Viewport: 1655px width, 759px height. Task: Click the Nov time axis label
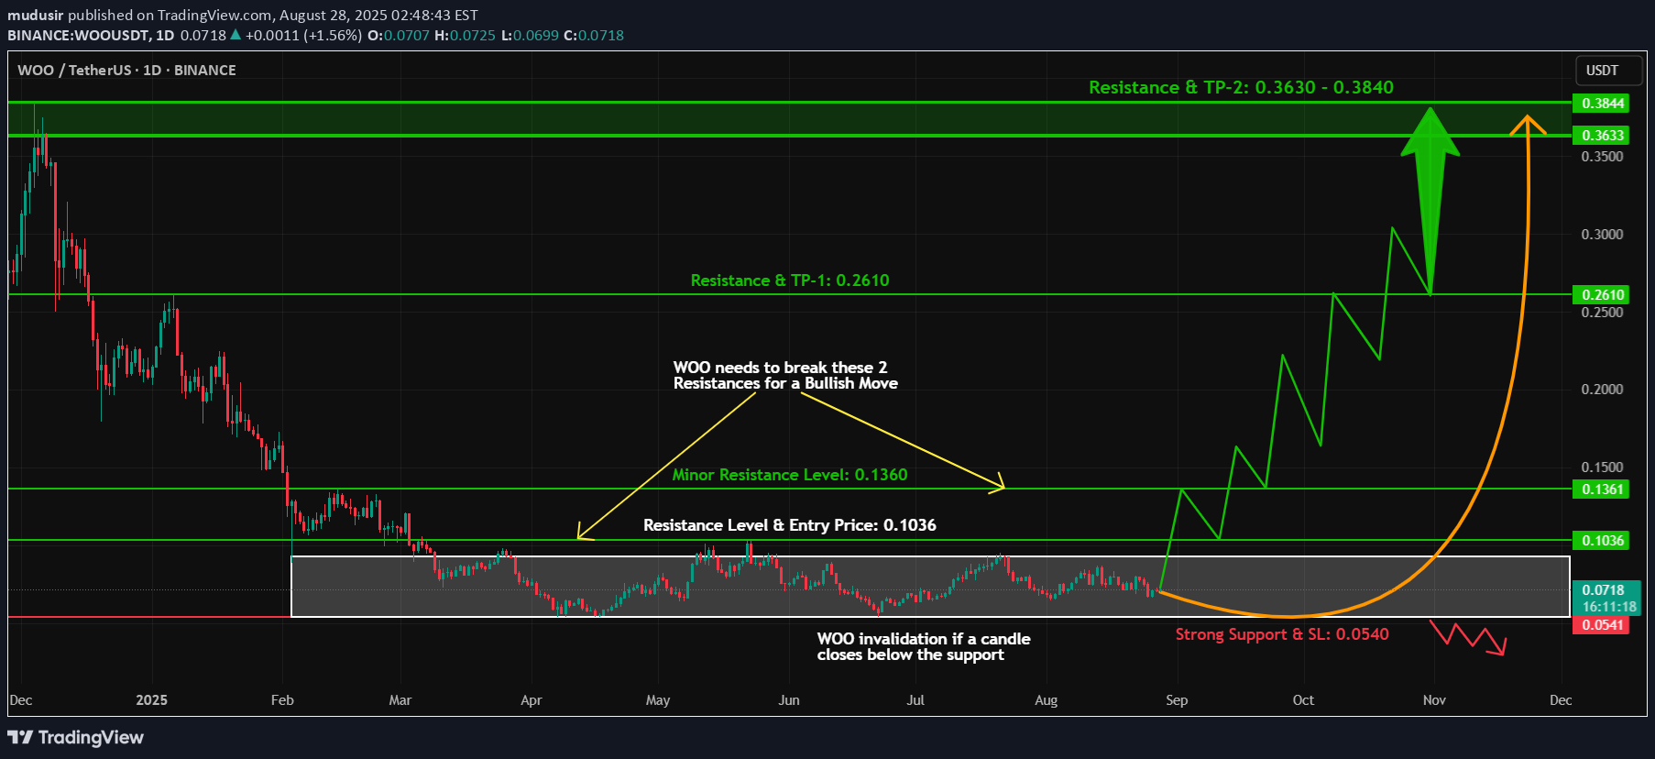point(1434,700)
